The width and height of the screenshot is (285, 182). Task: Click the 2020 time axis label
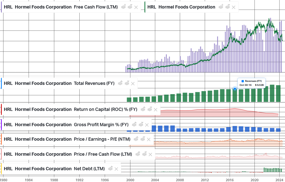[254, 180]
